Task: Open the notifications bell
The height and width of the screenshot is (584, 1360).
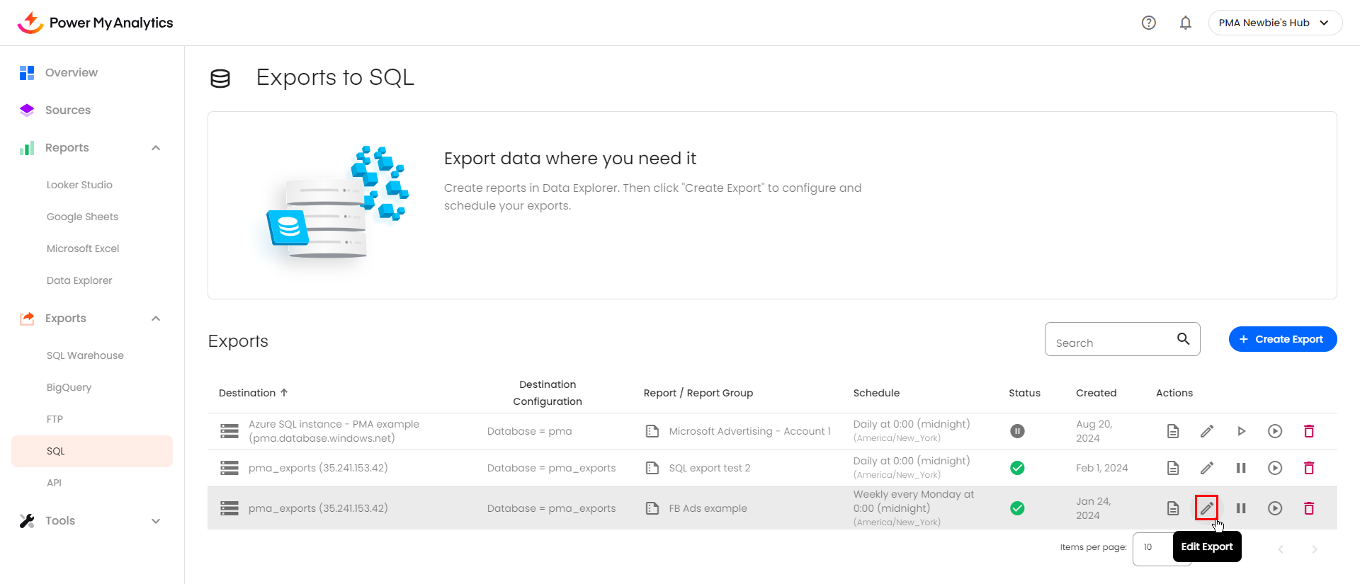Action: click(x=1185, y=23)
